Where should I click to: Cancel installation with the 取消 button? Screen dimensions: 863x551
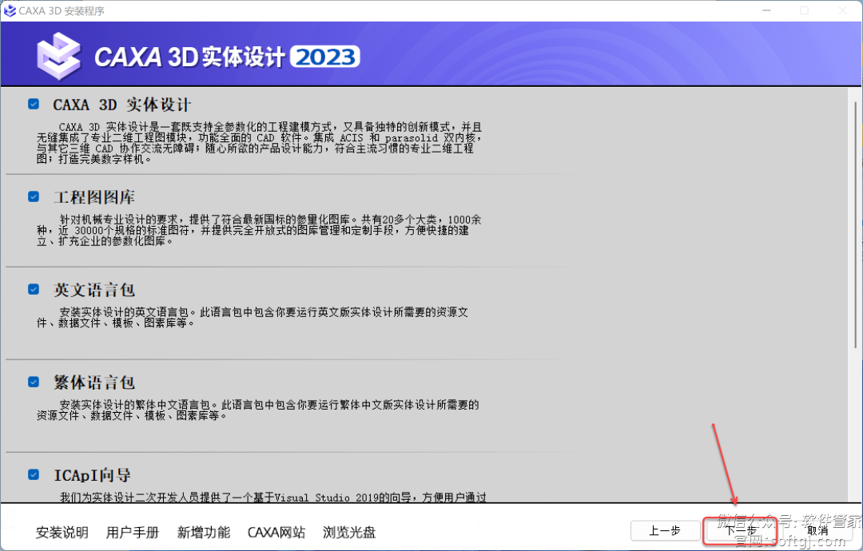pos(817,530)
